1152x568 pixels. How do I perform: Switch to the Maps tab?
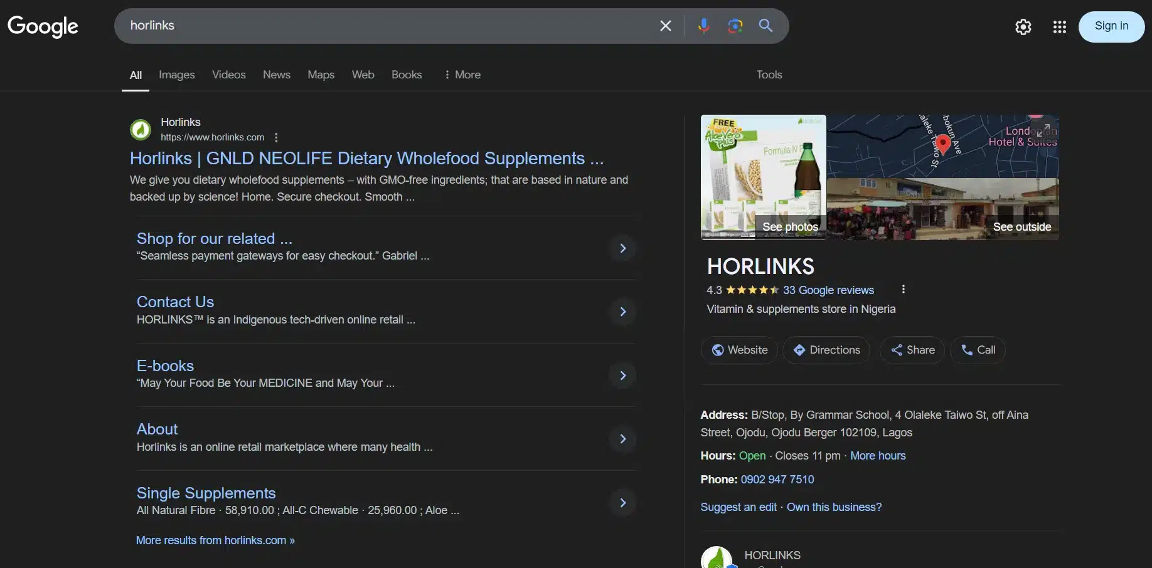pyautogui.click(x=321, y=75)
